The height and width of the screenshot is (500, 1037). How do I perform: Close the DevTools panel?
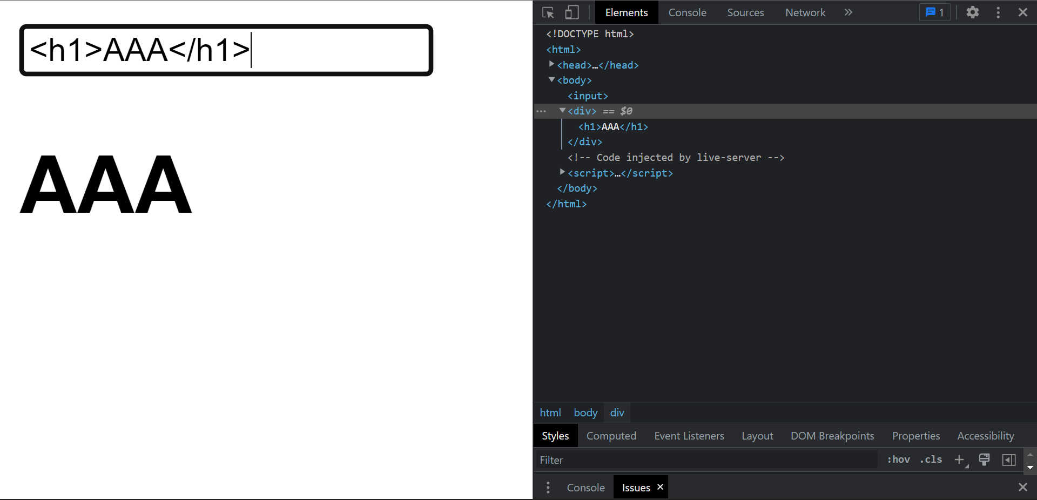1023,12
